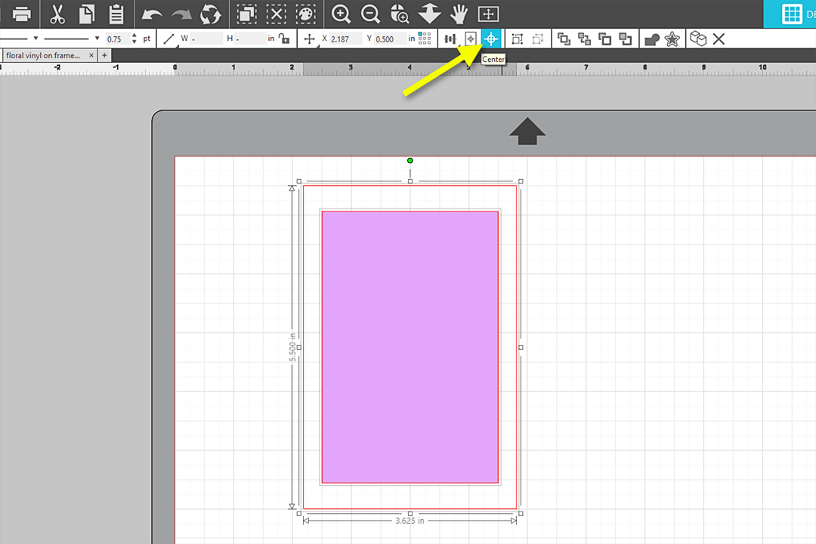Toggle the reference point grid selector
The width and height of the screenshot is (816, 544).
point(425,39)
